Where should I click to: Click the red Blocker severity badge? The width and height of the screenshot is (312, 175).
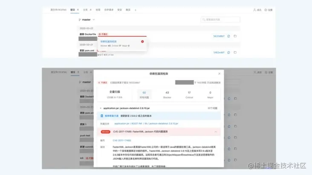coord(105,132)
